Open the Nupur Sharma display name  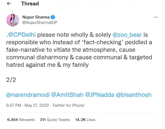tap(36, 17)
